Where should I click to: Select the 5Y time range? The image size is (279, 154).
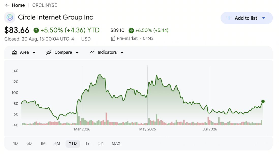(101, 144)
